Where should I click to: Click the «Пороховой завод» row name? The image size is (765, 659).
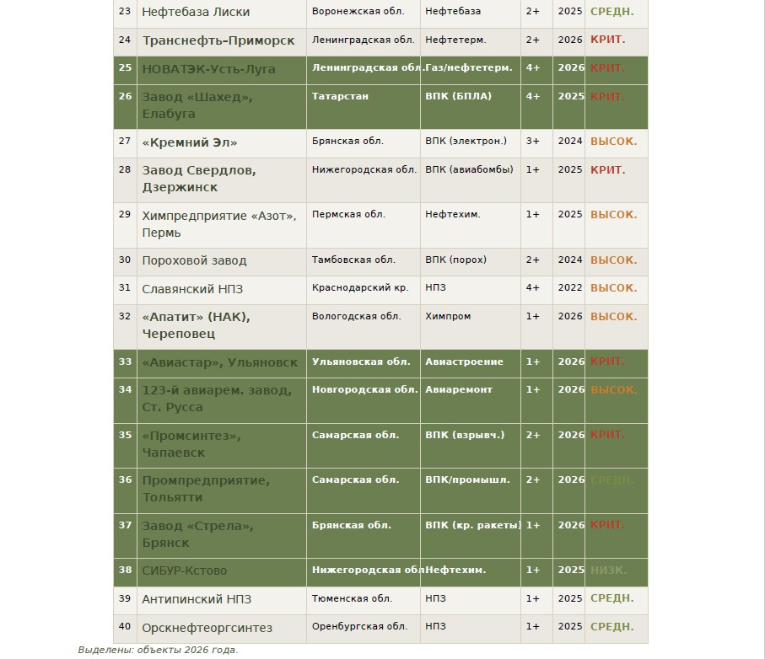(x=194, y=261)
